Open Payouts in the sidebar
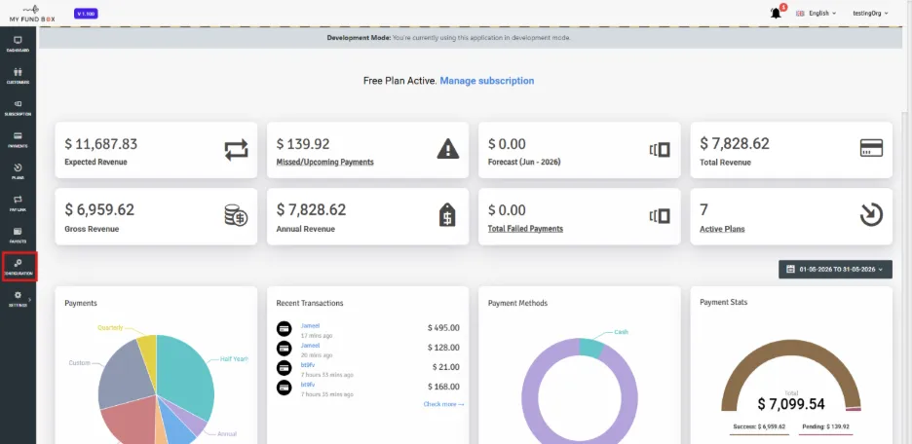 [x=18, y=236]
